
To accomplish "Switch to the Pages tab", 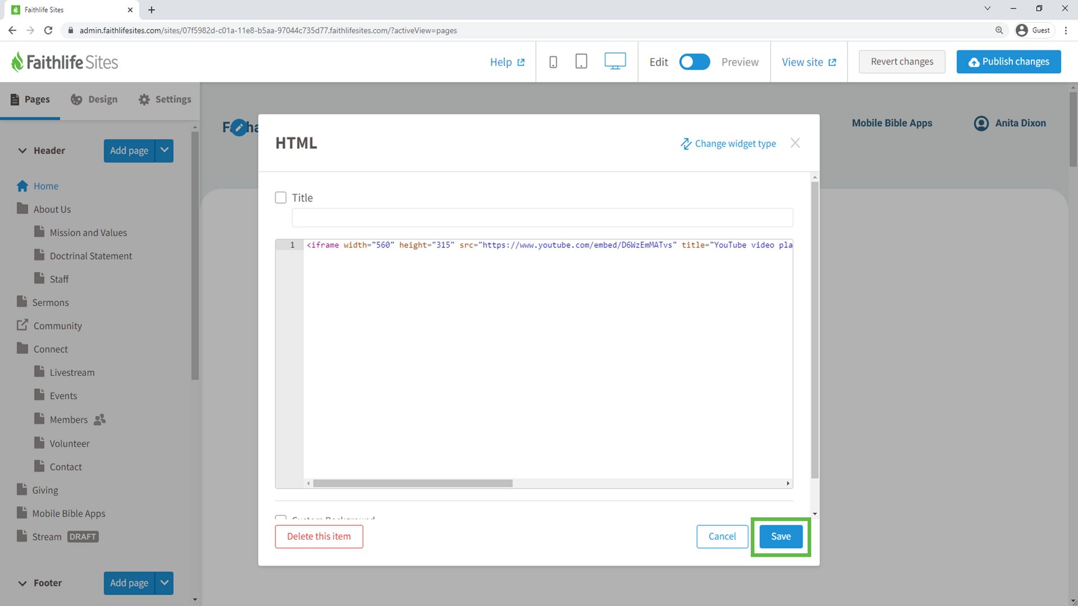I will point(30,99).
